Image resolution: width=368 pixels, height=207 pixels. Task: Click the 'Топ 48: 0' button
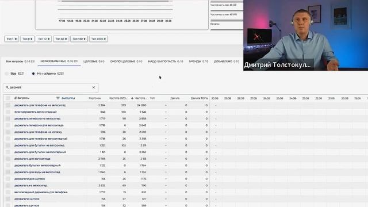pyautogui.click(x=61, y=39)
